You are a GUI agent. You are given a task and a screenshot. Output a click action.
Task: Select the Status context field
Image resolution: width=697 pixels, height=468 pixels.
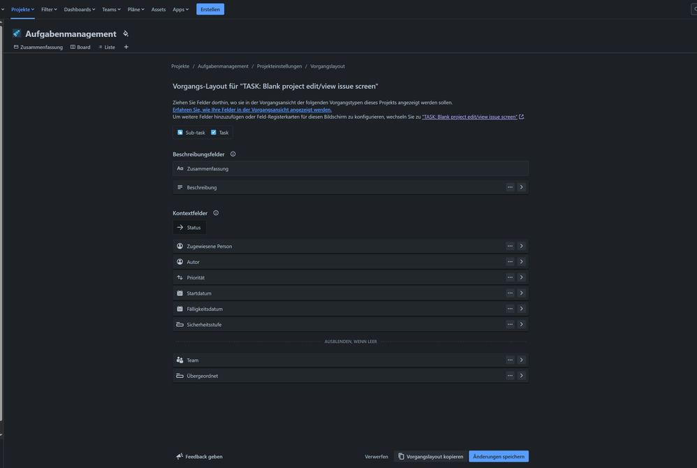click(x=189, y=227)
